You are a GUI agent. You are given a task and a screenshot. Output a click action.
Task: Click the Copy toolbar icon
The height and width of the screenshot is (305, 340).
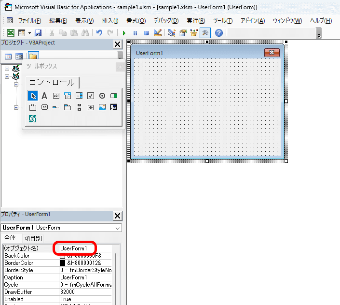coord(63,33)
